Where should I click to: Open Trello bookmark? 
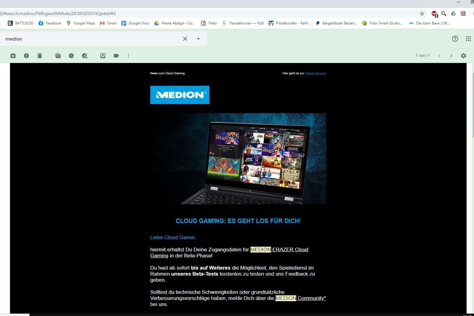tap(209, 23)
